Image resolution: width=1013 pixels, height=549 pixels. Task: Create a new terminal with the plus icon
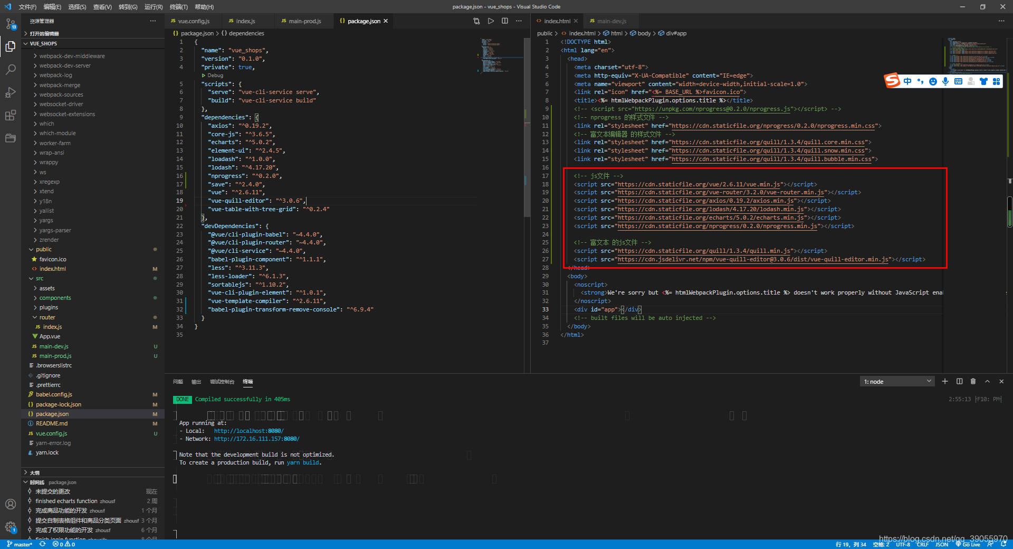coord(945,381)
